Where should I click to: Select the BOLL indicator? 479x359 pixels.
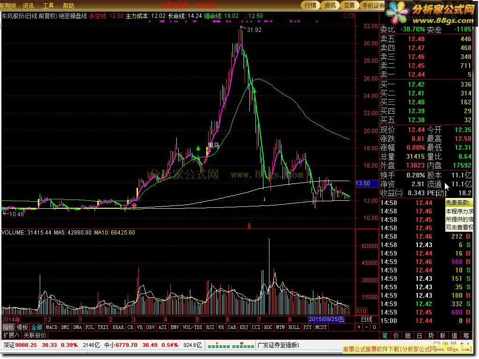point(294,327)
